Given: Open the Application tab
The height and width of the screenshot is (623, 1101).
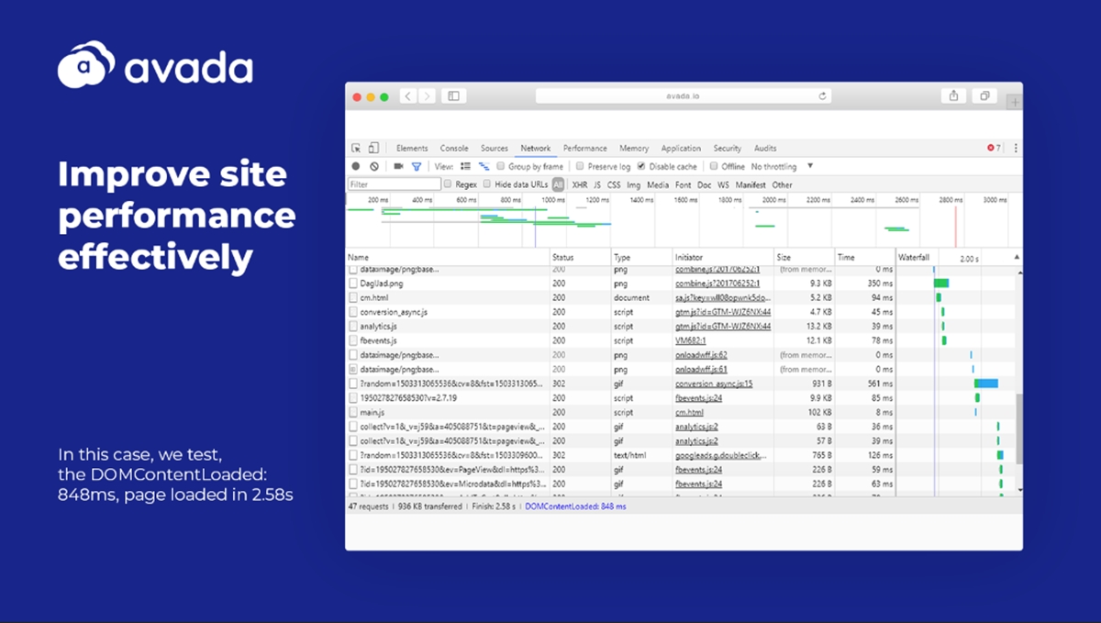Looking at the screenshot, I should (x=682, y=148).
